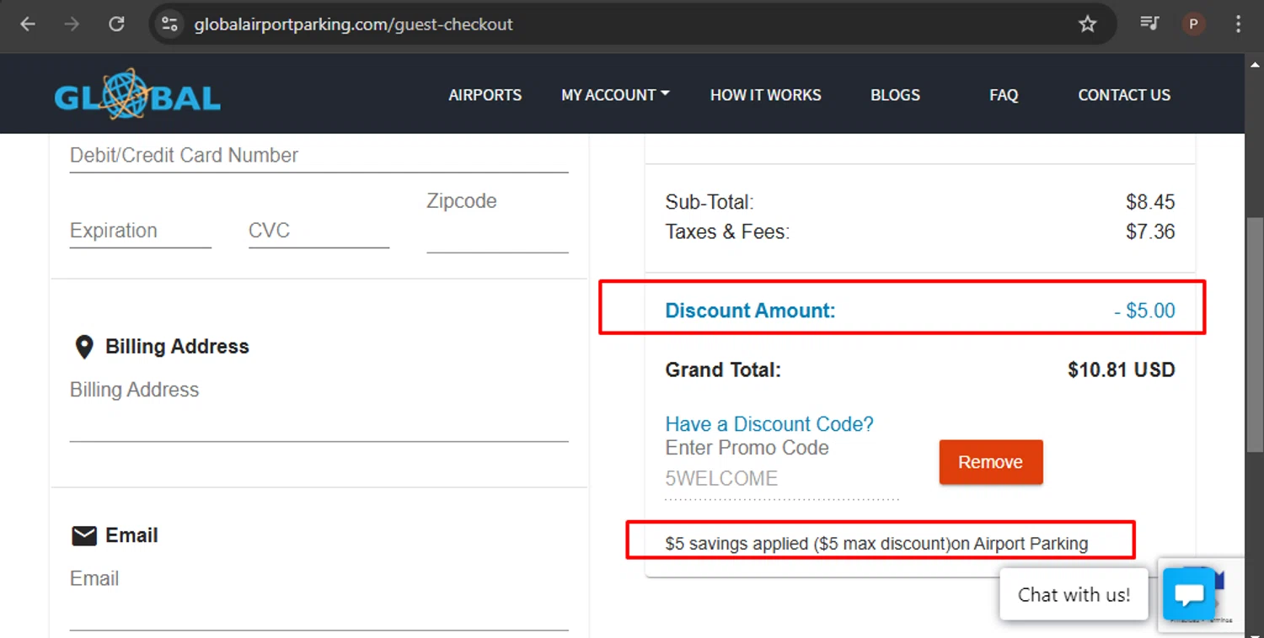Open Chrome three-dot menu

1238,24
